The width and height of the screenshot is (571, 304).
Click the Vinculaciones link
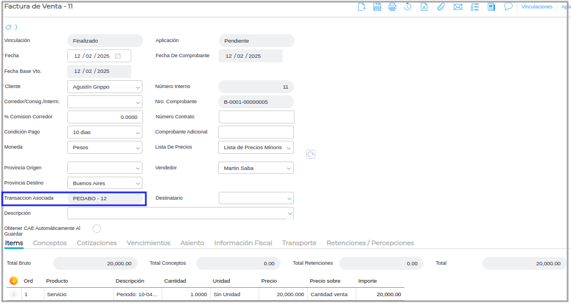536,7
